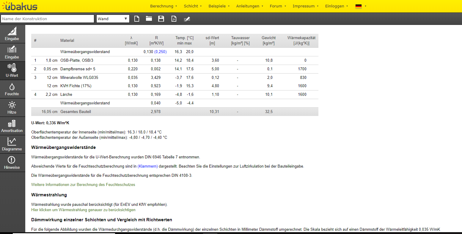View the Diagramme chart section

(12, 144)
